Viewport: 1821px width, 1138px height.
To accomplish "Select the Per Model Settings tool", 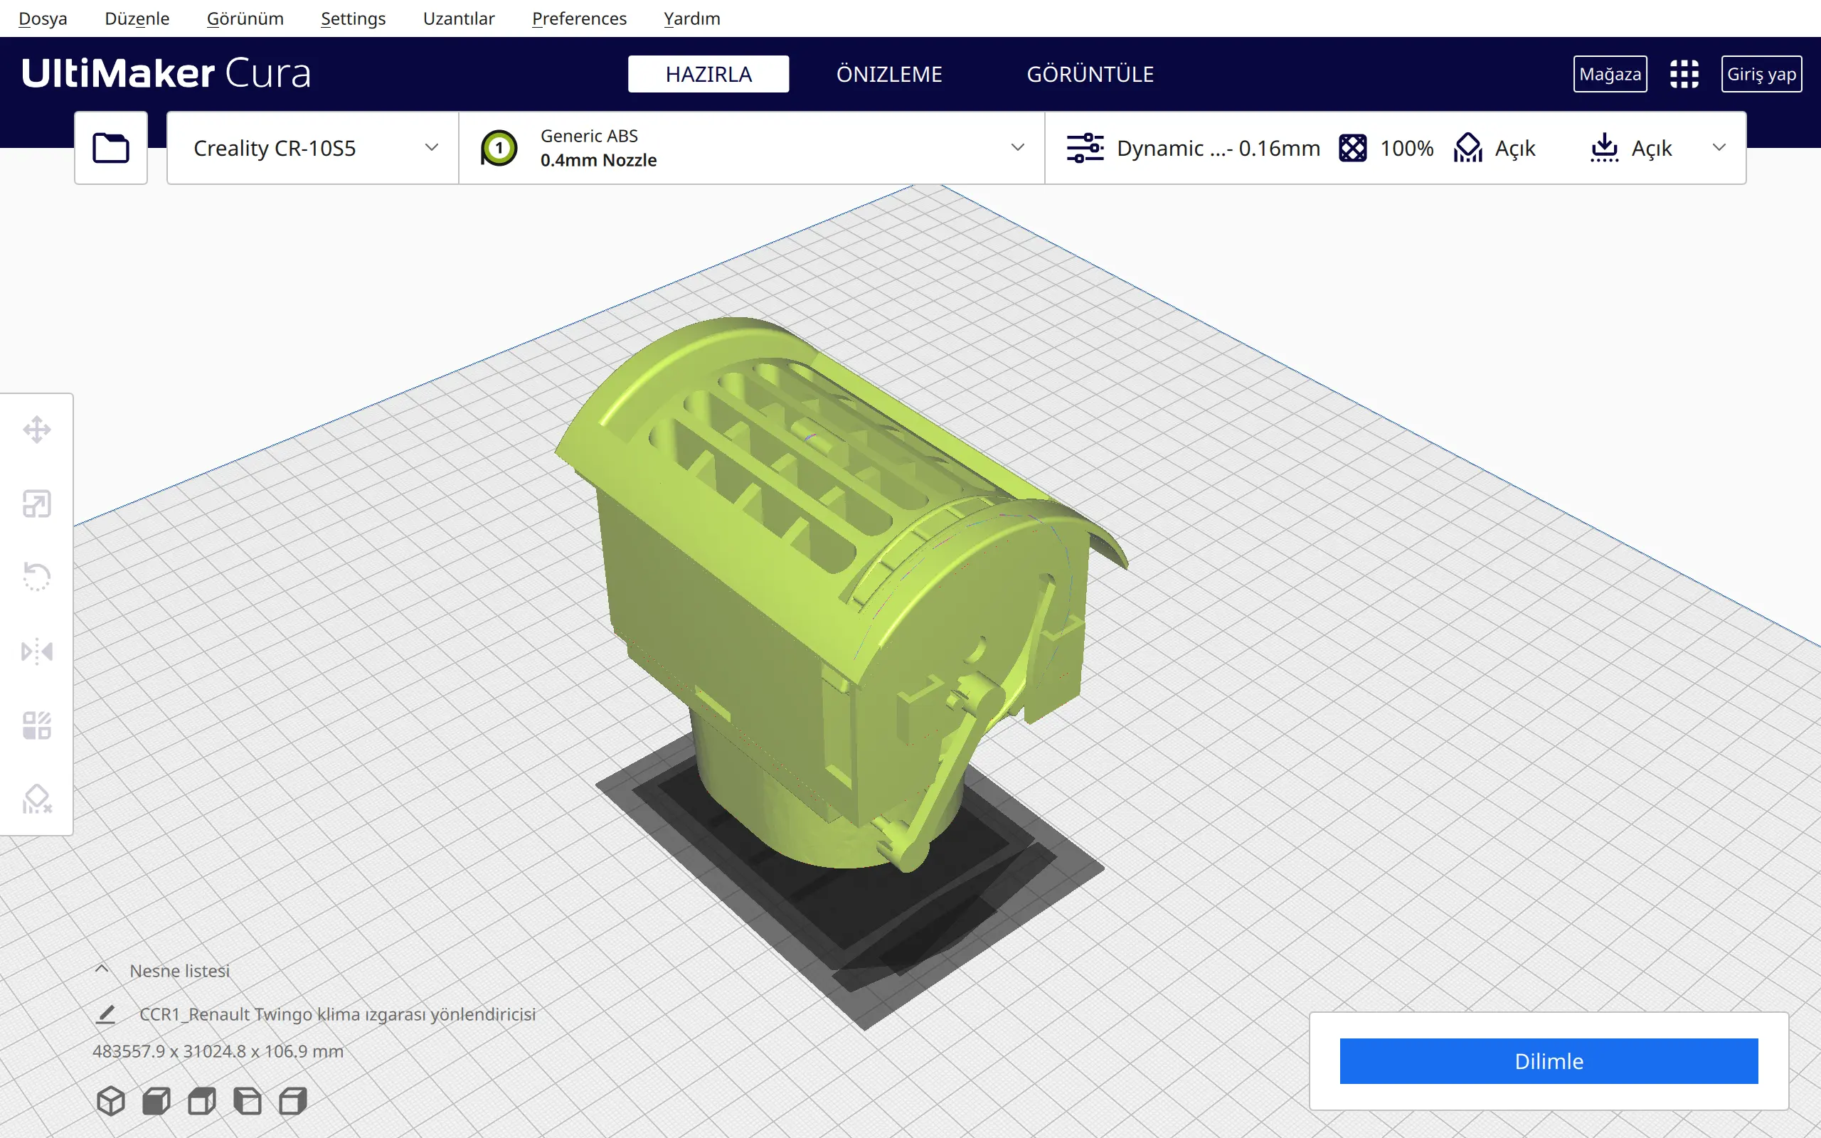I will click(37, 725).
